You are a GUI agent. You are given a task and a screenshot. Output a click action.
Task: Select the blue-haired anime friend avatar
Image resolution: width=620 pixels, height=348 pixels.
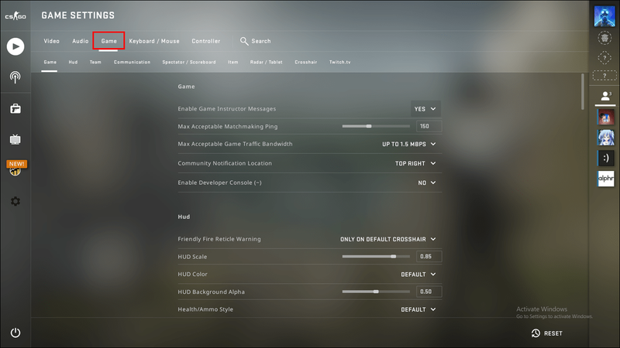[x=606, y=138]
